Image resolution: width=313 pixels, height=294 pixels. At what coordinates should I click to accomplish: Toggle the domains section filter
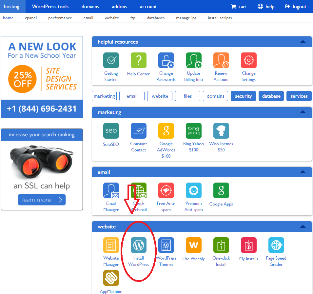(215, 96)
